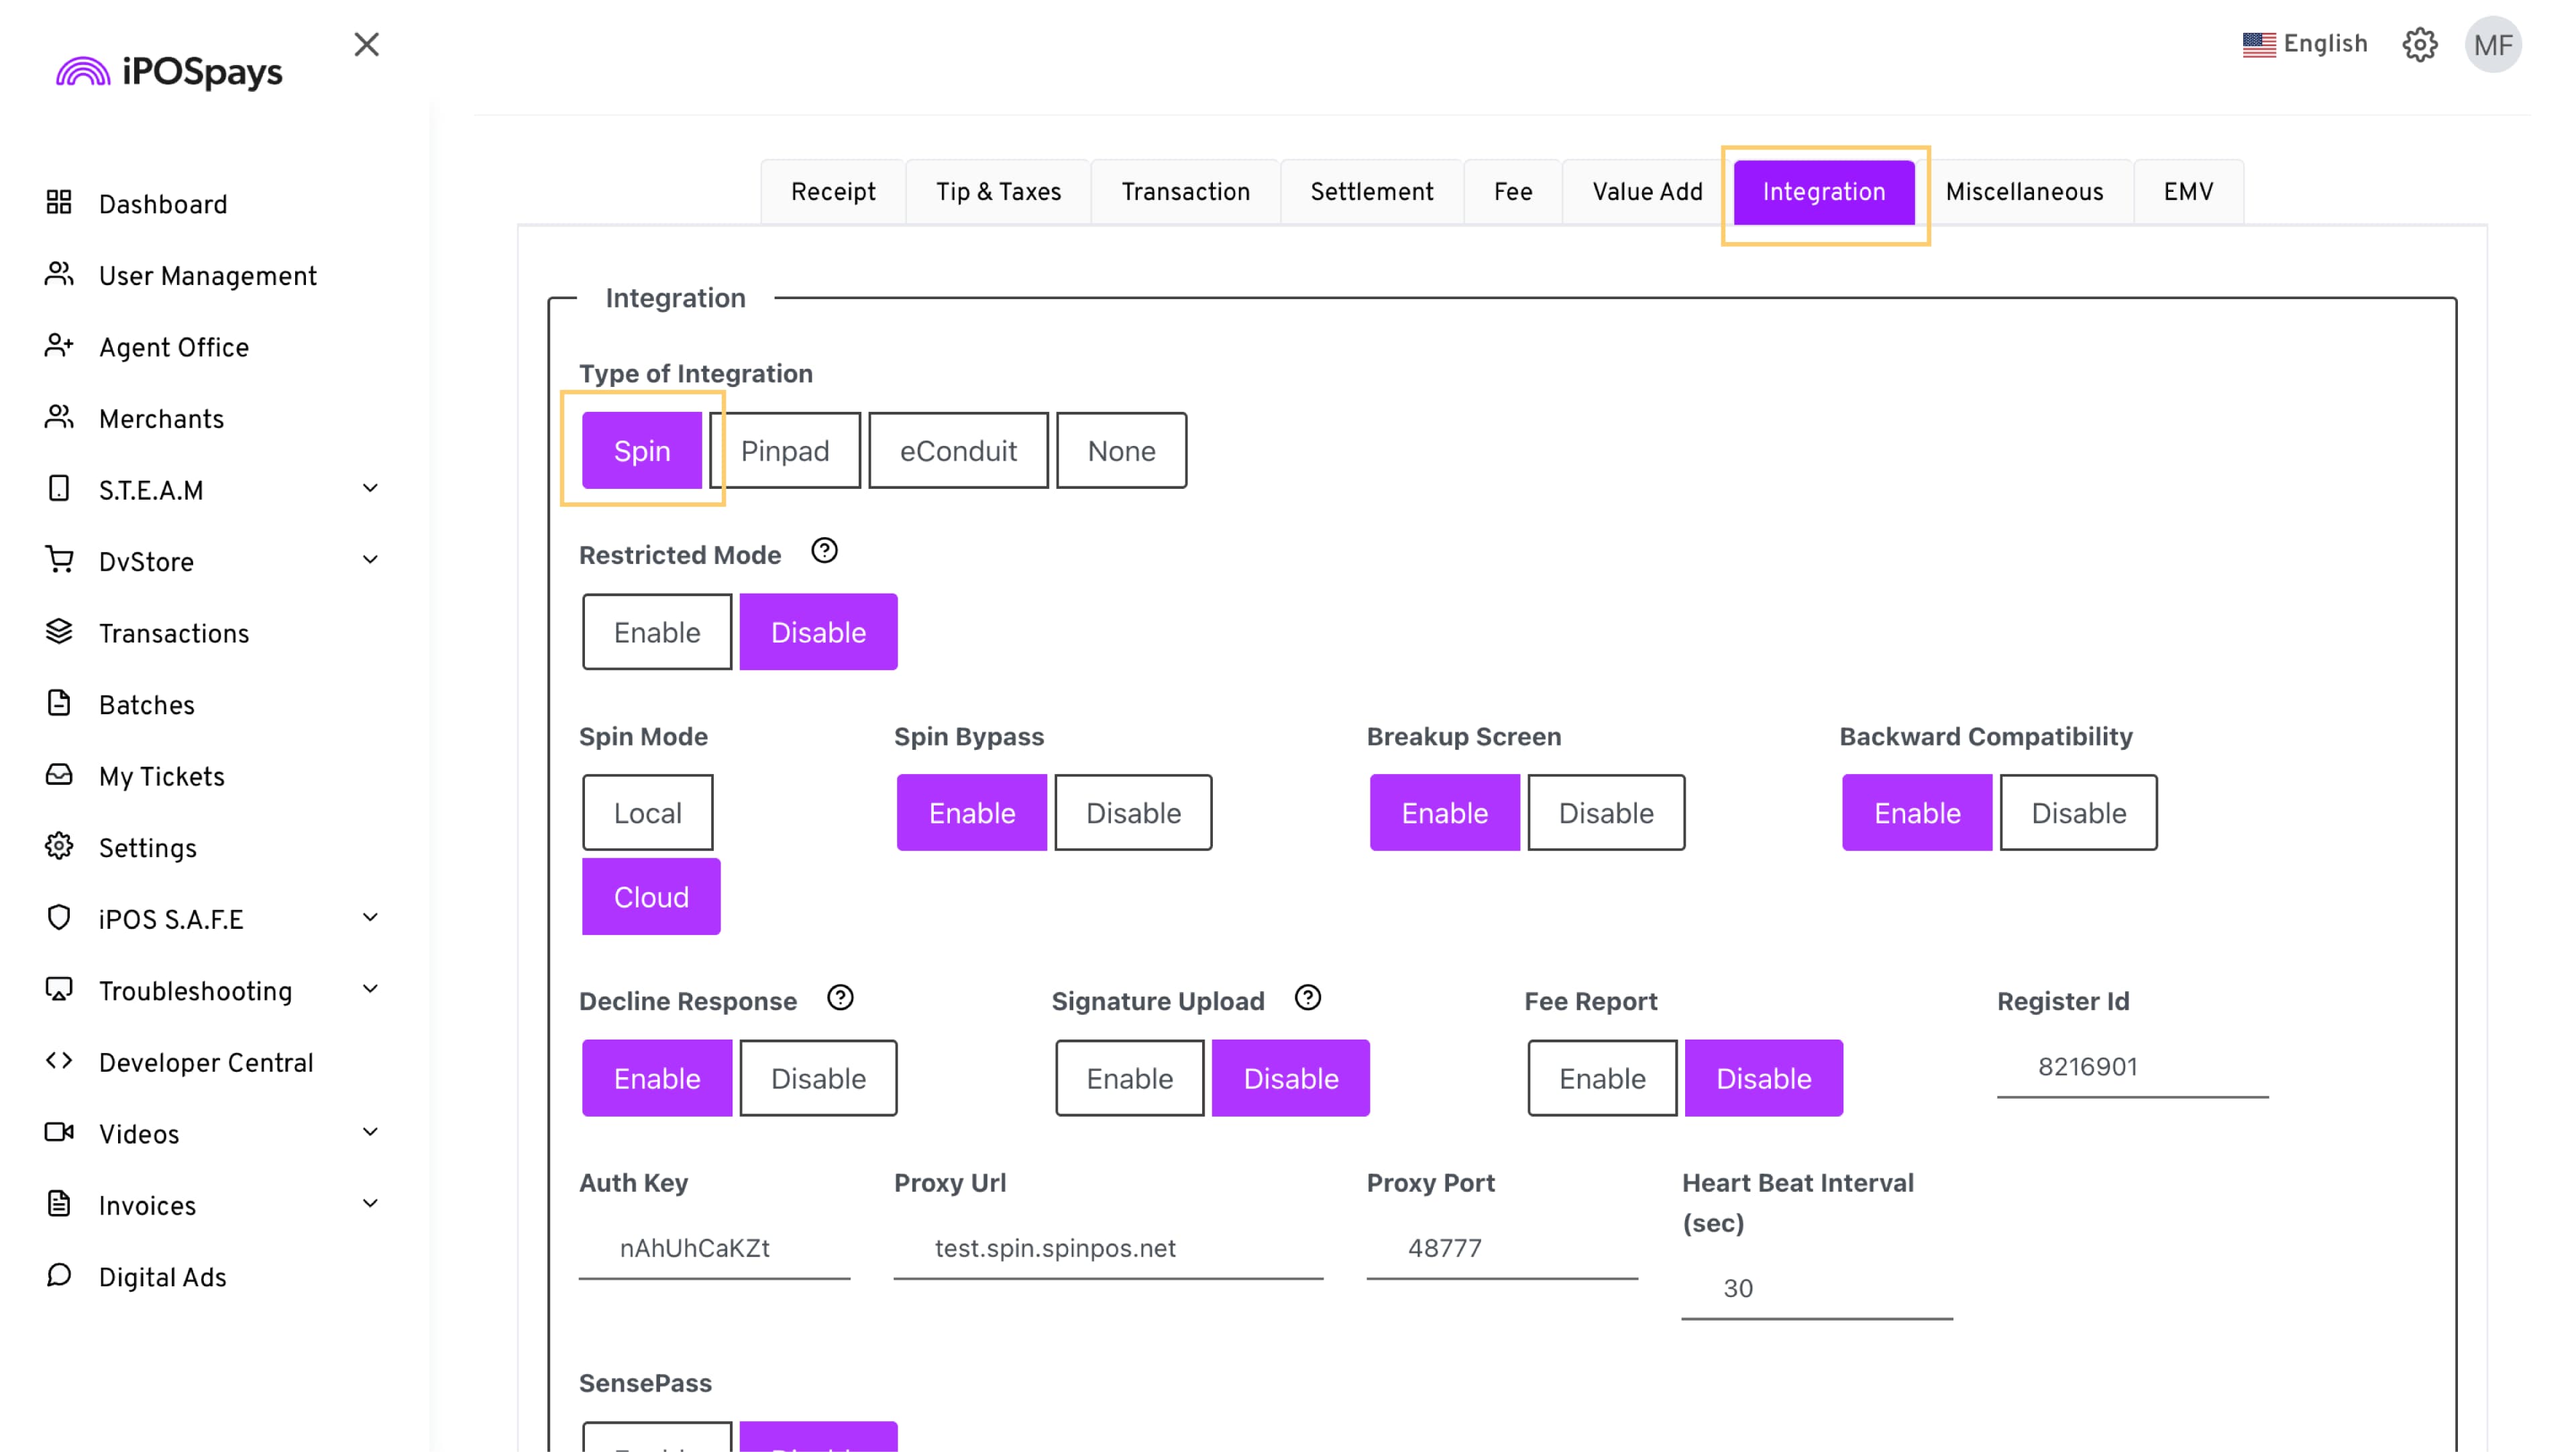
Task: Click the iPOSpays rainbow logo
Action: tap(84, 72)
